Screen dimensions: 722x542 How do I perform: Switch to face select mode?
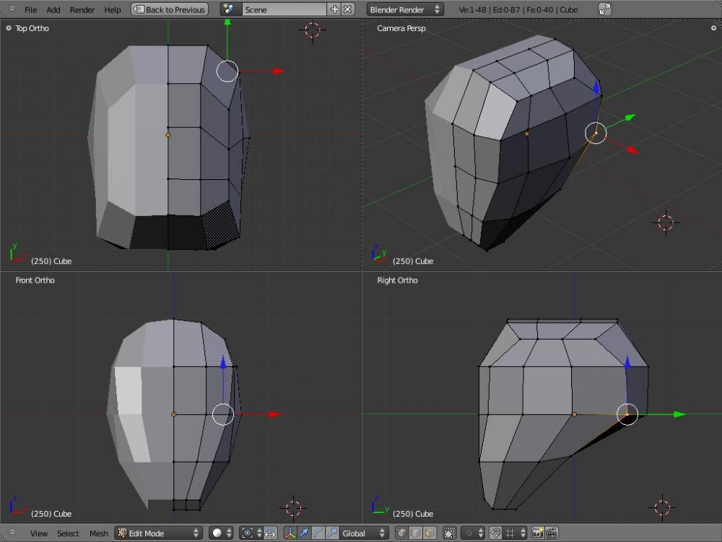pos(430,533)
